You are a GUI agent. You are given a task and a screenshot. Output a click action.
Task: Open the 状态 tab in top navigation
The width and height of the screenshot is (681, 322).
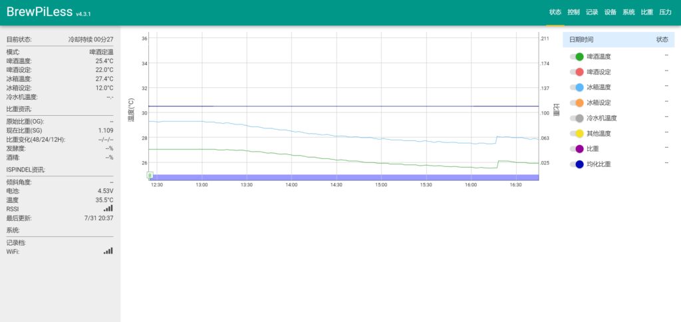click(555, 13)
